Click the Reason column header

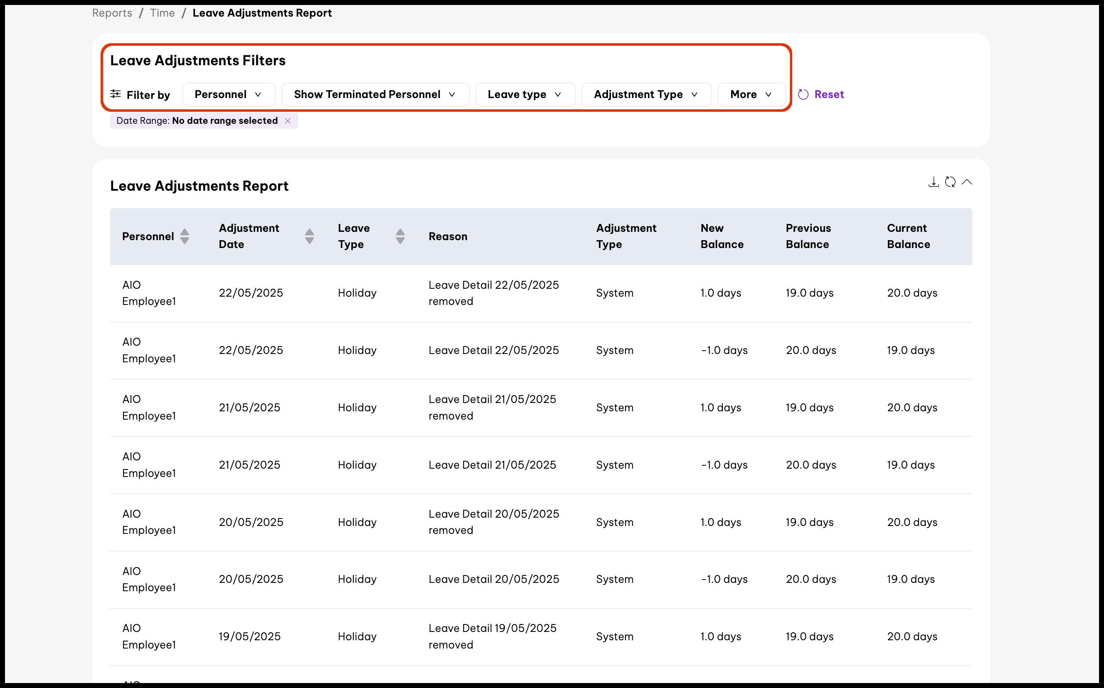[x=448, y=236]
